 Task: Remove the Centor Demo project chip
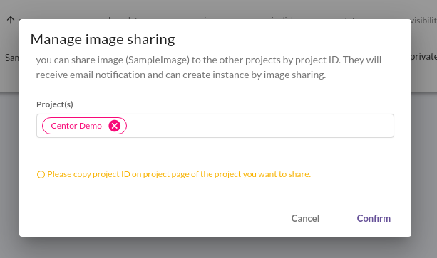pyautogui.click(x=115, y=126)
